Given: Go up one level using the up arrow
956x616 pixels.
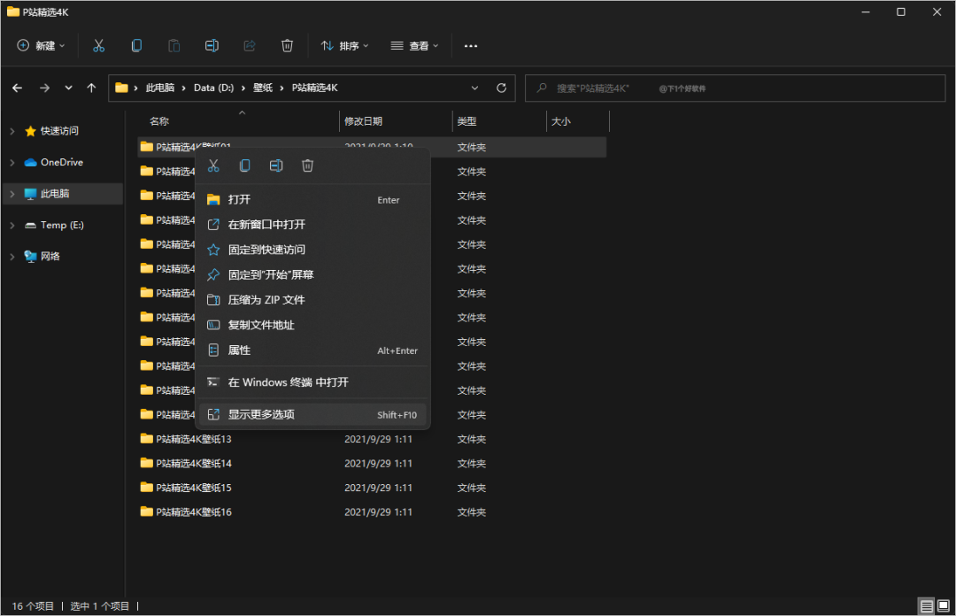Looking at the screenshot, I should [91, 88].
